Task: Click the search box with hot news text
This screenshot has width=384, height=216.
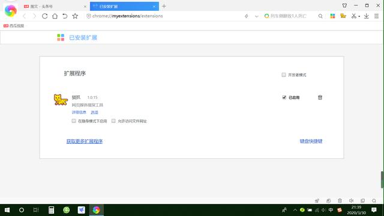Action: pyautogui.click(x=289, y=16)
